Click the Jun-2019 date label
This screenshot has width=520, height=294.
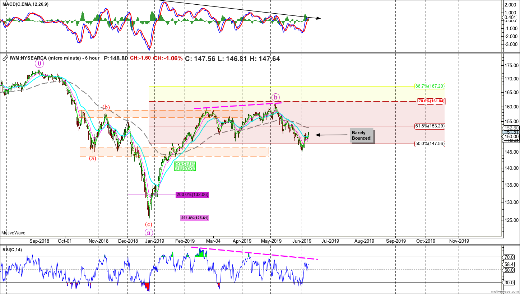(302, 241)
